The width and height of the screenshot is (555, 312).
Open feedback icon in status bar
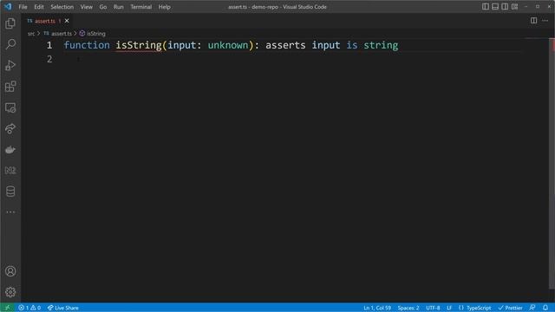[532, 308]
